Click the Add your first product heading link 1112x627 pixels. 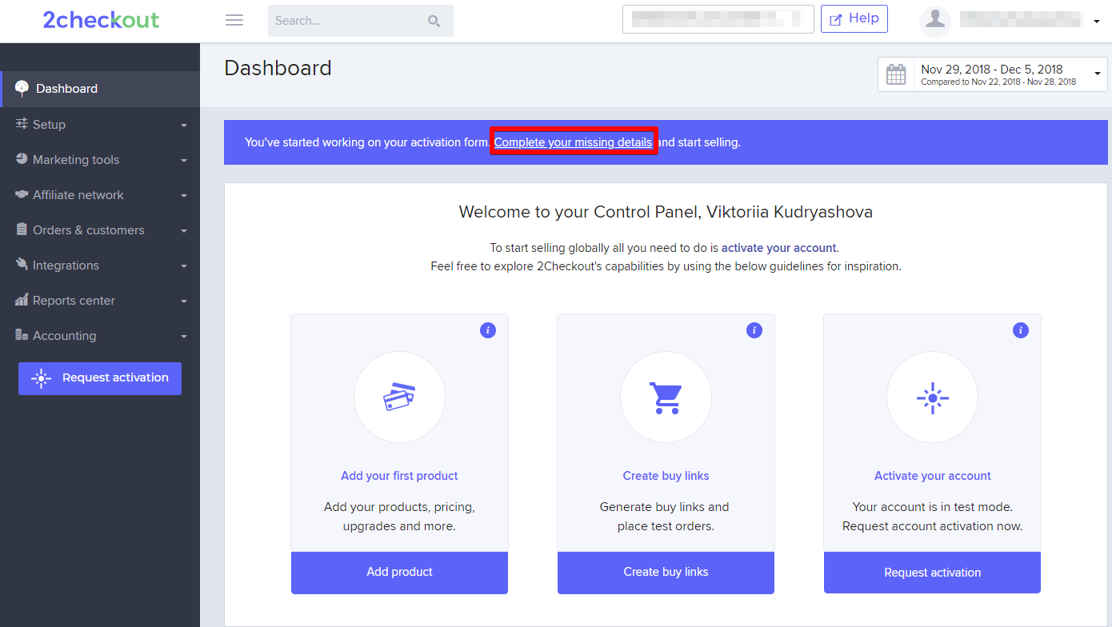(399, 476)
